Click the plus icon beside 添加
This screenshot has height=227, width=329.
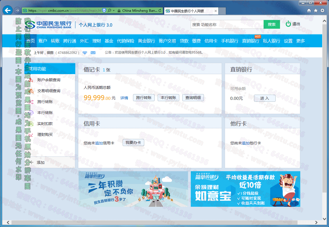coord(31,162)
